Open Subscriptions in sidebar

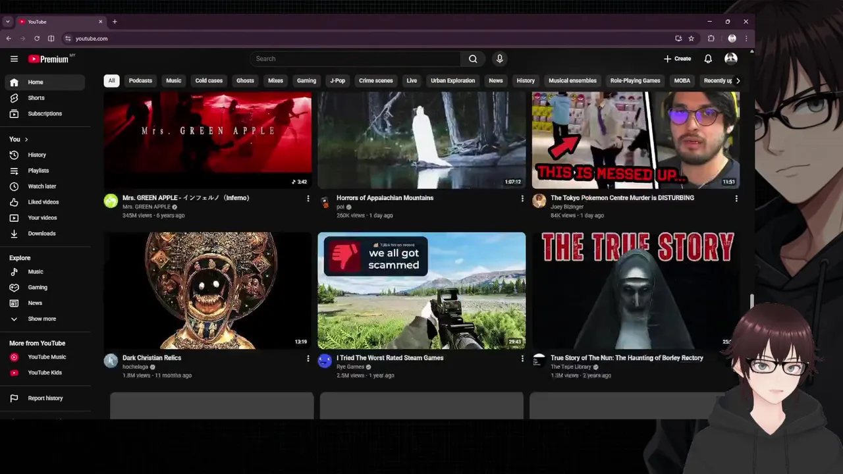pyautogui.click(x=45, y=114)
